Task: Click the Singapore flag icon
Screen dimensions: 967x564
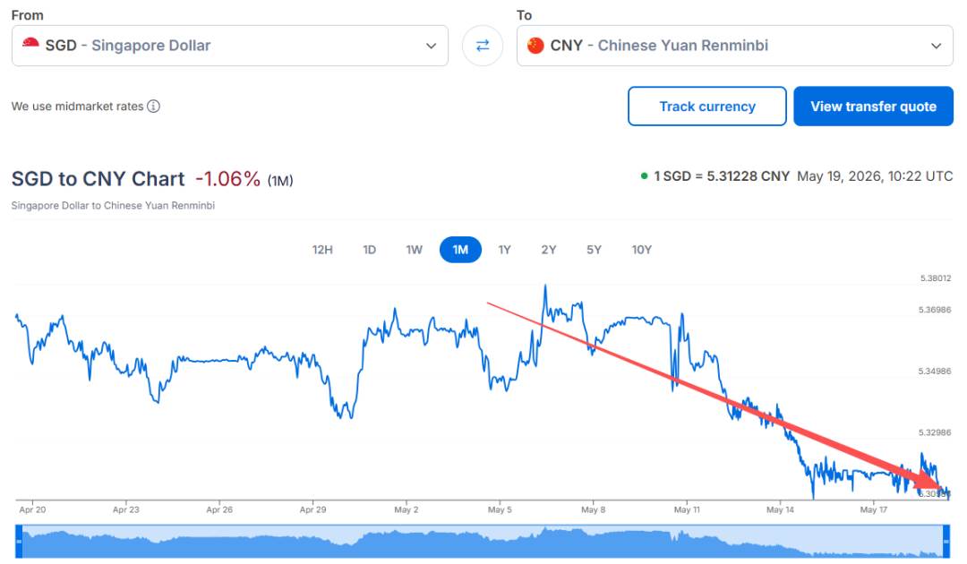Action: (x=30, y=44)
